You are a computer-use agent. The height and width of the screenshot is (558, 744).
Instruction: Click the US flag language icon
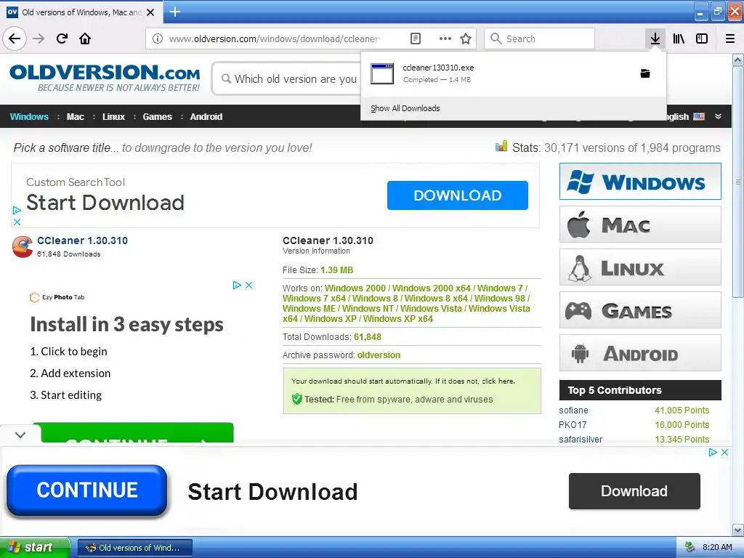coord(699,116)
